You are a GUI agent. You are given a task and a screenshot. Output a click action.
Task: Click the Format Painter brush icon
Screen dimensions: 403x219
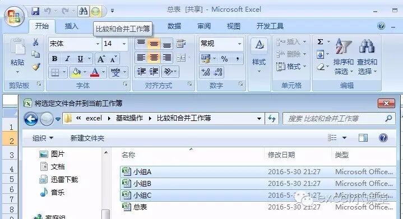click(x=36, y=67)
